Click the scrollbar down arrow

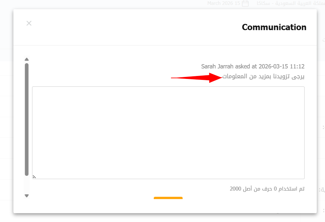(x=27, y=196)
